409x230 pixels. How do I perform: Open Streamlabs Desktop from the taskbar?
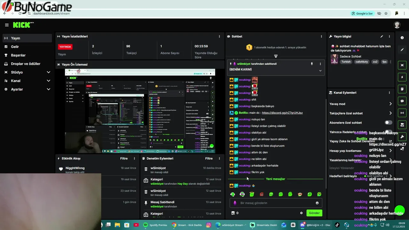point(264,225)
